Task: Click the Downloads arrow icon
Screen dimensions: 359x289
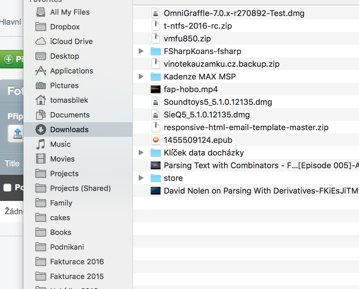Action: (41, 129)
